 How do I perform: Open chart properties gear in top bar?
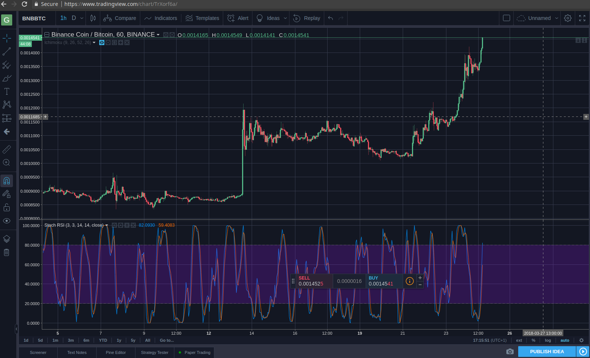coord(568,18)
